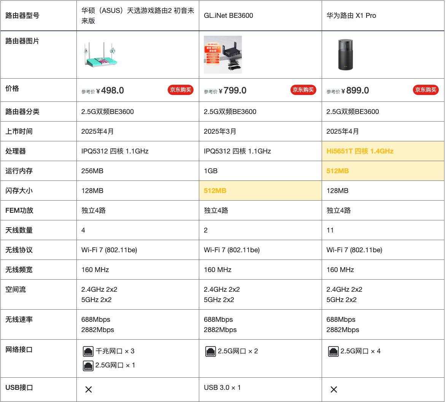Click the 京东购买 button for the ASUS router
Screen dimensions: 446x402
coord(181,90)
